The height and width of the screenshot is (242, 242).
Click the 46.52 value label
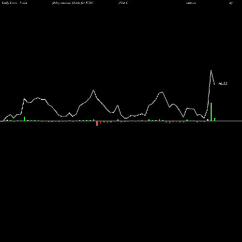point(223,84)
